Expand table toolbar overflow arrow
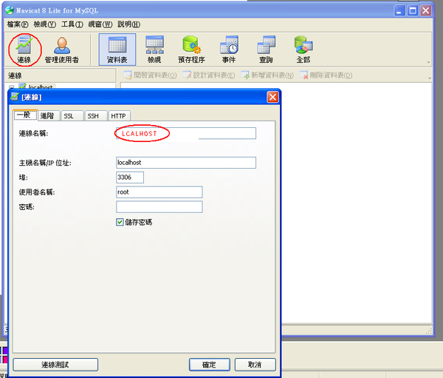Viewport: 443px width, 378px height. pyautogui.click(x=430, y=78)
